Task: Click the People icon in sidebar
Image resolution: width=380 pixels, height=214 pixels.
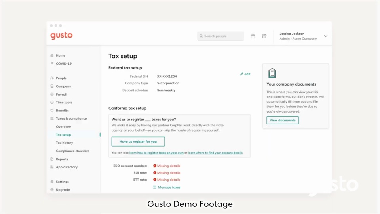Action: pyautogui.click(x=52, y=78)
